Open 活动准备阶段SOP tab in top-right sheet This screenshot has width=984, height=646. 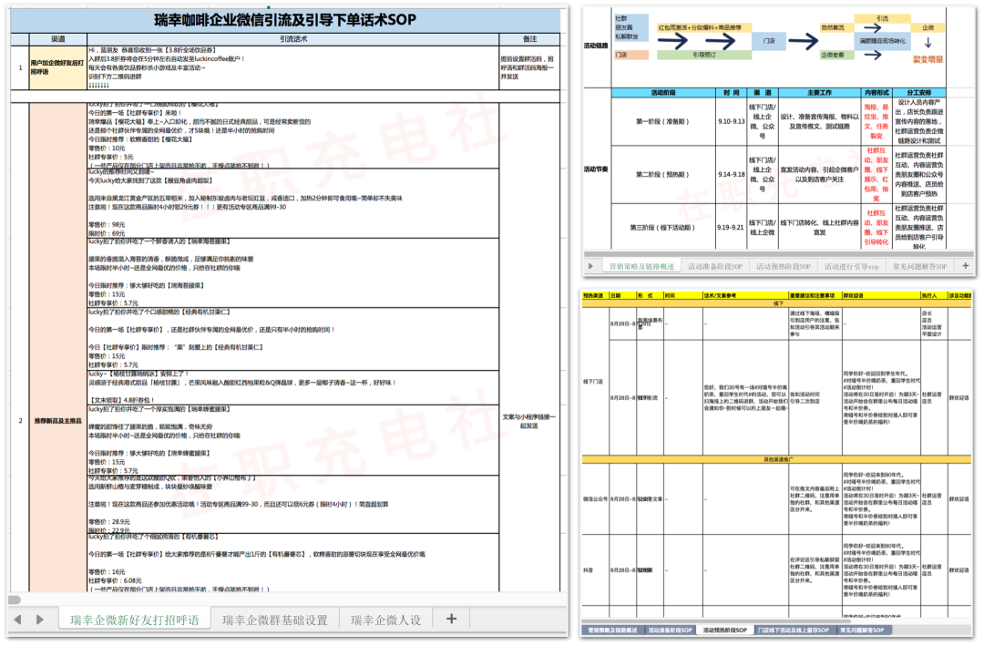pyautogui.click(x=715, y=267)
